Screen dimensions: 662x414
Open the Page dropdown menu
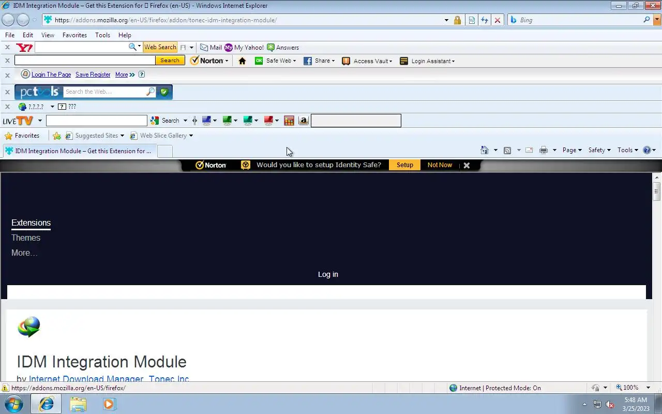(x=572, y=150)
